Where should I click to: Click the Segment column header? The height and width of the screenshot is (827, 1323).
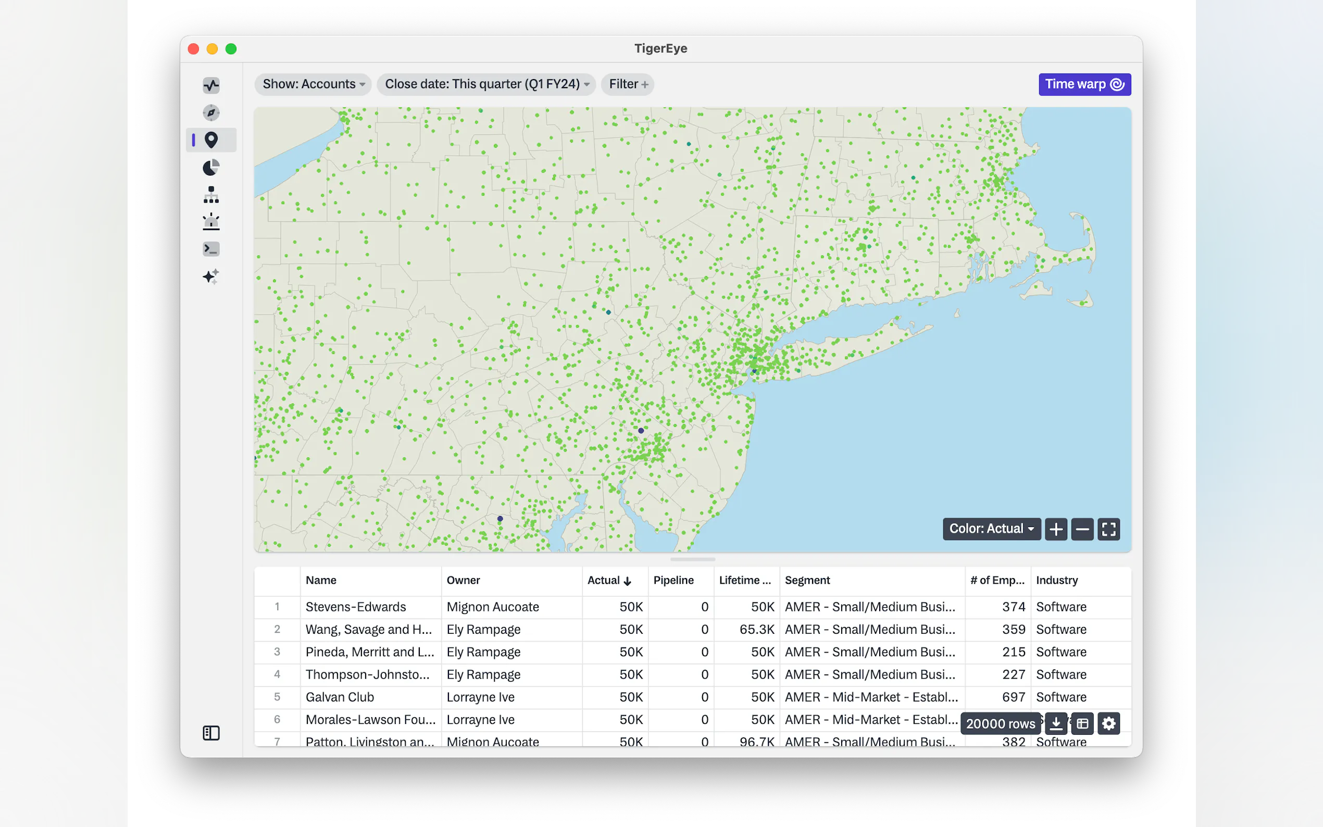[807, 580]
